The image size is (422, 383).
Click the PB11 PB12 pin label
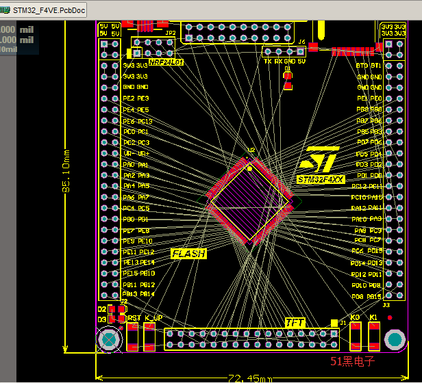pos(139,285)
